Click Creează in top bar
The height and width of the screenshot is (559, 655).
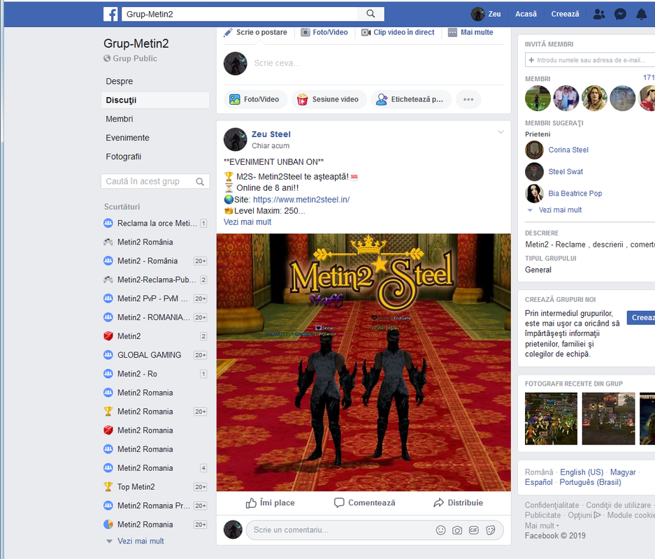pyautogui.click(x=565, y=14)
